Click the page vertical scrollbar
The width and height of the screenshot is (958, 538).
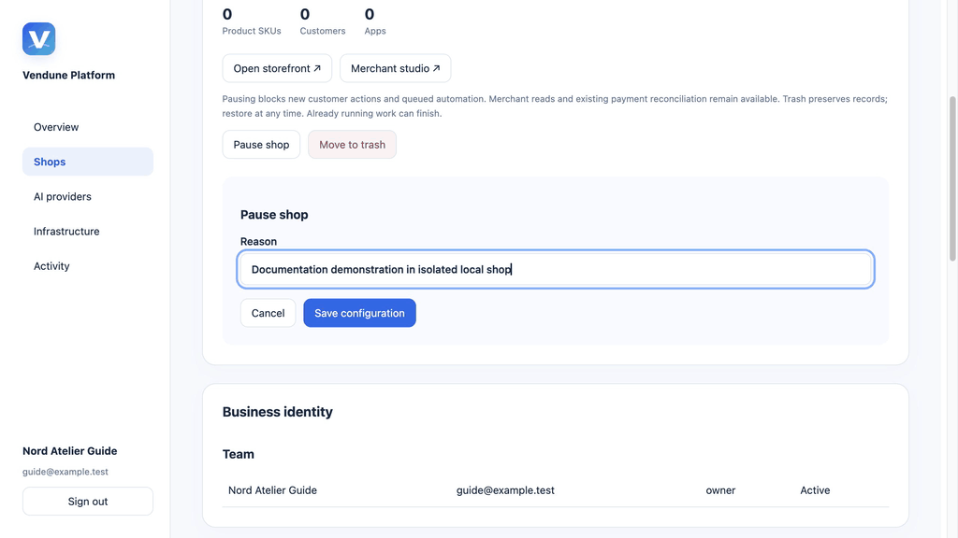point(951,178)
